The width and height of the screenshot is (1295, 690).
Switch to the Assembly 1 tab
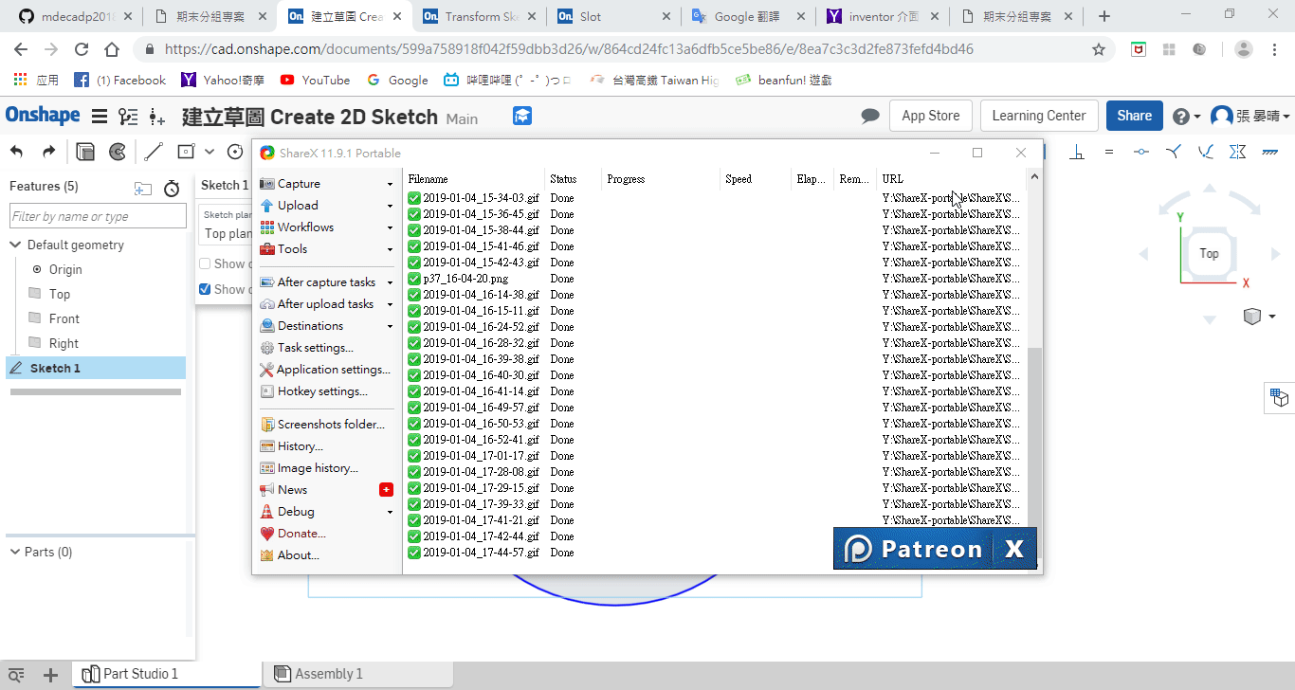[358, 674]
